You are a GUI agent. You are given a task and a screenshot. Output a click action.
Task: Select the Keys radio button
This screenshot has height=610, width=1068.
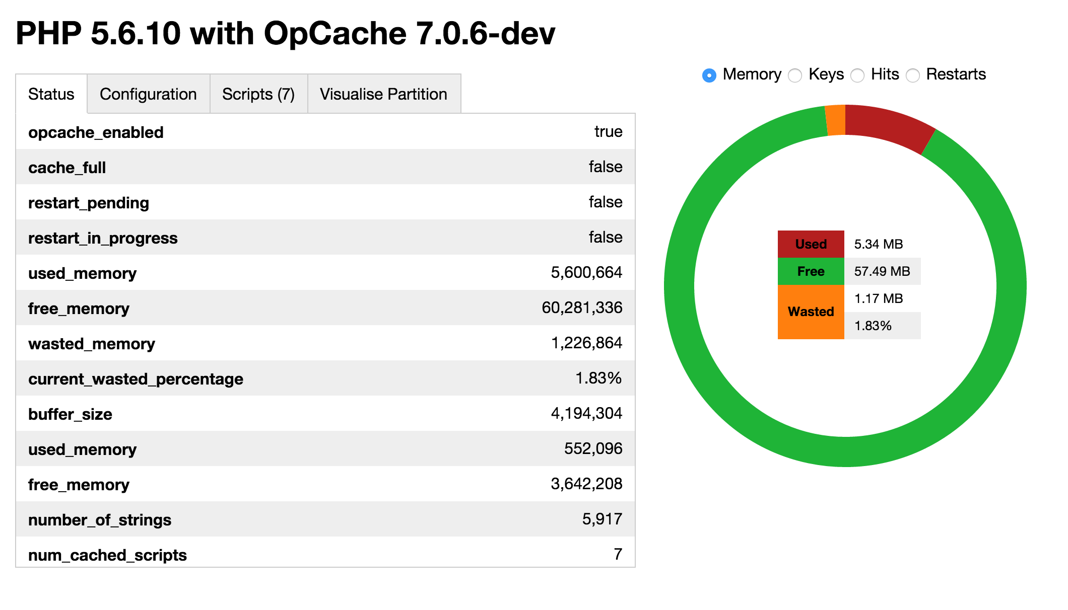pyautogui.click(x=795, y=75)
